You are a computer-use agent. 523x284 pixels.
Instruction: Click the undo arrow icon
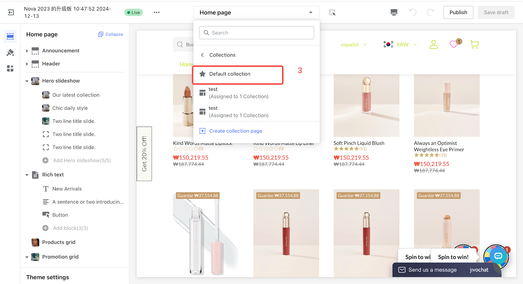coord(413,12)
